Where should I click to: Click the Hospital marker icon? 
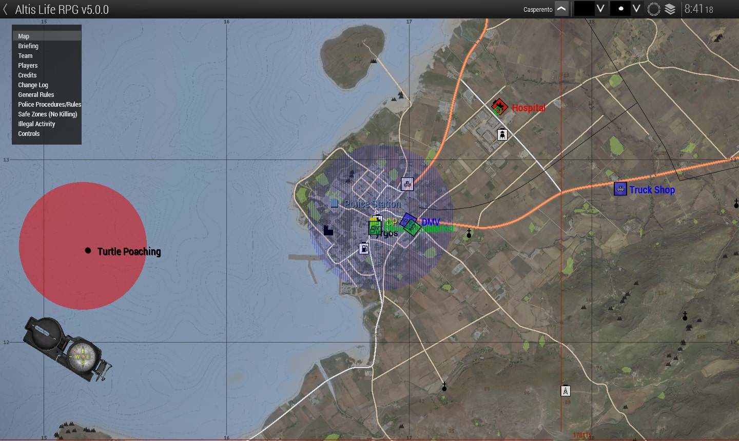(498, 107)
